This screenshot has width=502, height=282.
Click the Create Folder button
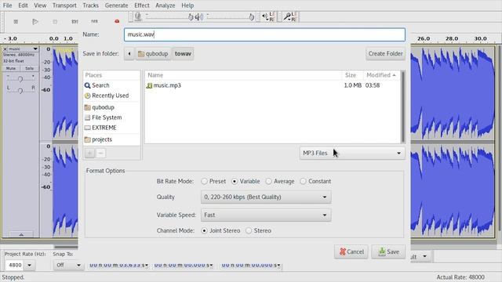pos(385,54)
